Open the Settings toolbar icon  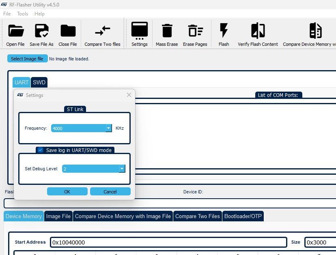point(139,31)
